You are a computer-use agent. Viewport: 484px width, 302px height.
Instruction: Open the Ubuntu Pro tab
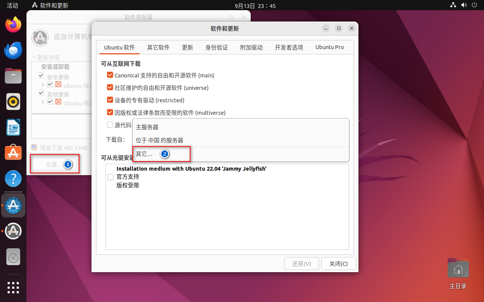pos(329,47)
